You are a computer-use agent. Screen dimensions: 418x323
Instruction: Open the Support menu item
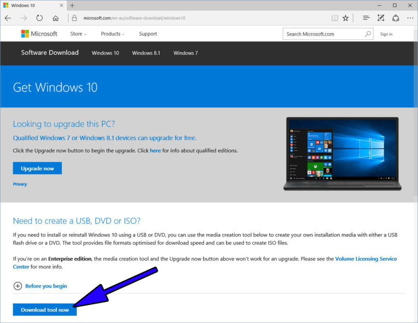pyautogui.click(x=148, y=34)
